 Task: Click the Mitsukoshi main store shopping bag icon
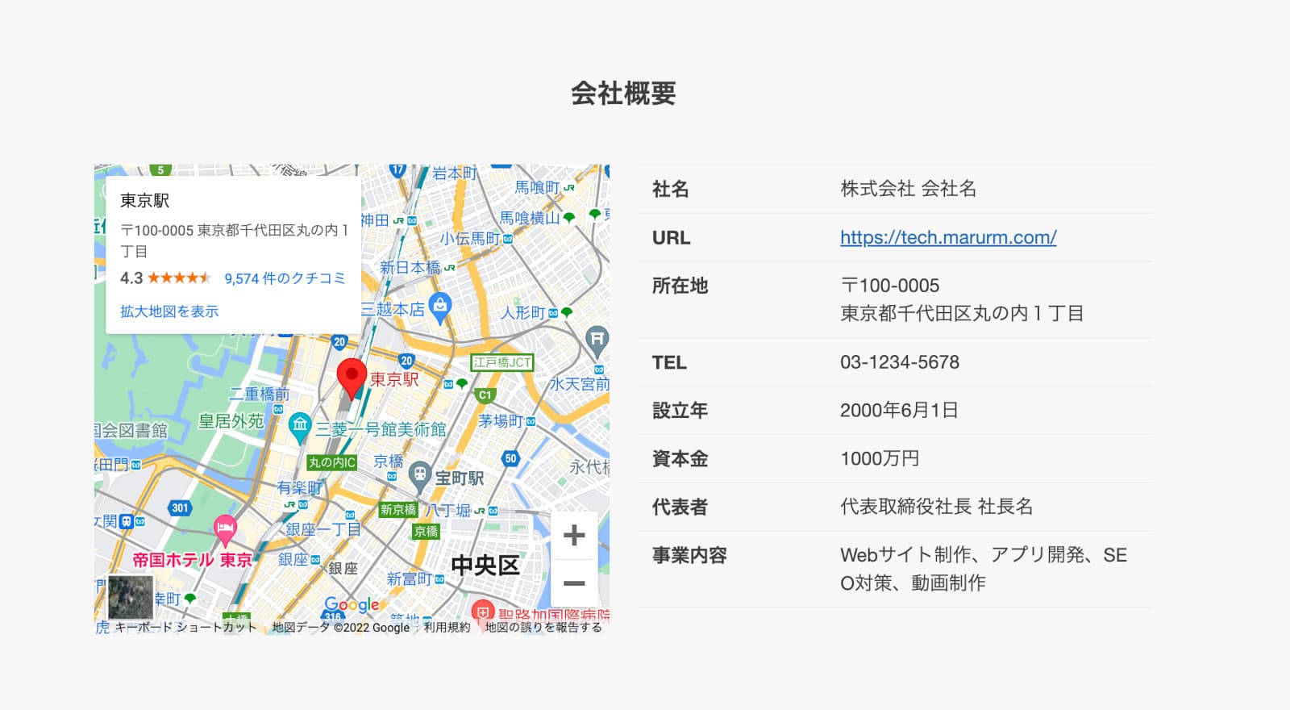tap(439, 307)
